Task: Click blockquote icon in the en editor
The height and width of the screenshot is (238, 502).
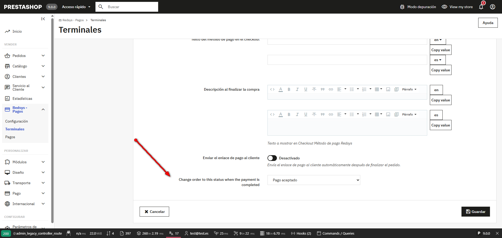Action: click(x=322, y=89)
